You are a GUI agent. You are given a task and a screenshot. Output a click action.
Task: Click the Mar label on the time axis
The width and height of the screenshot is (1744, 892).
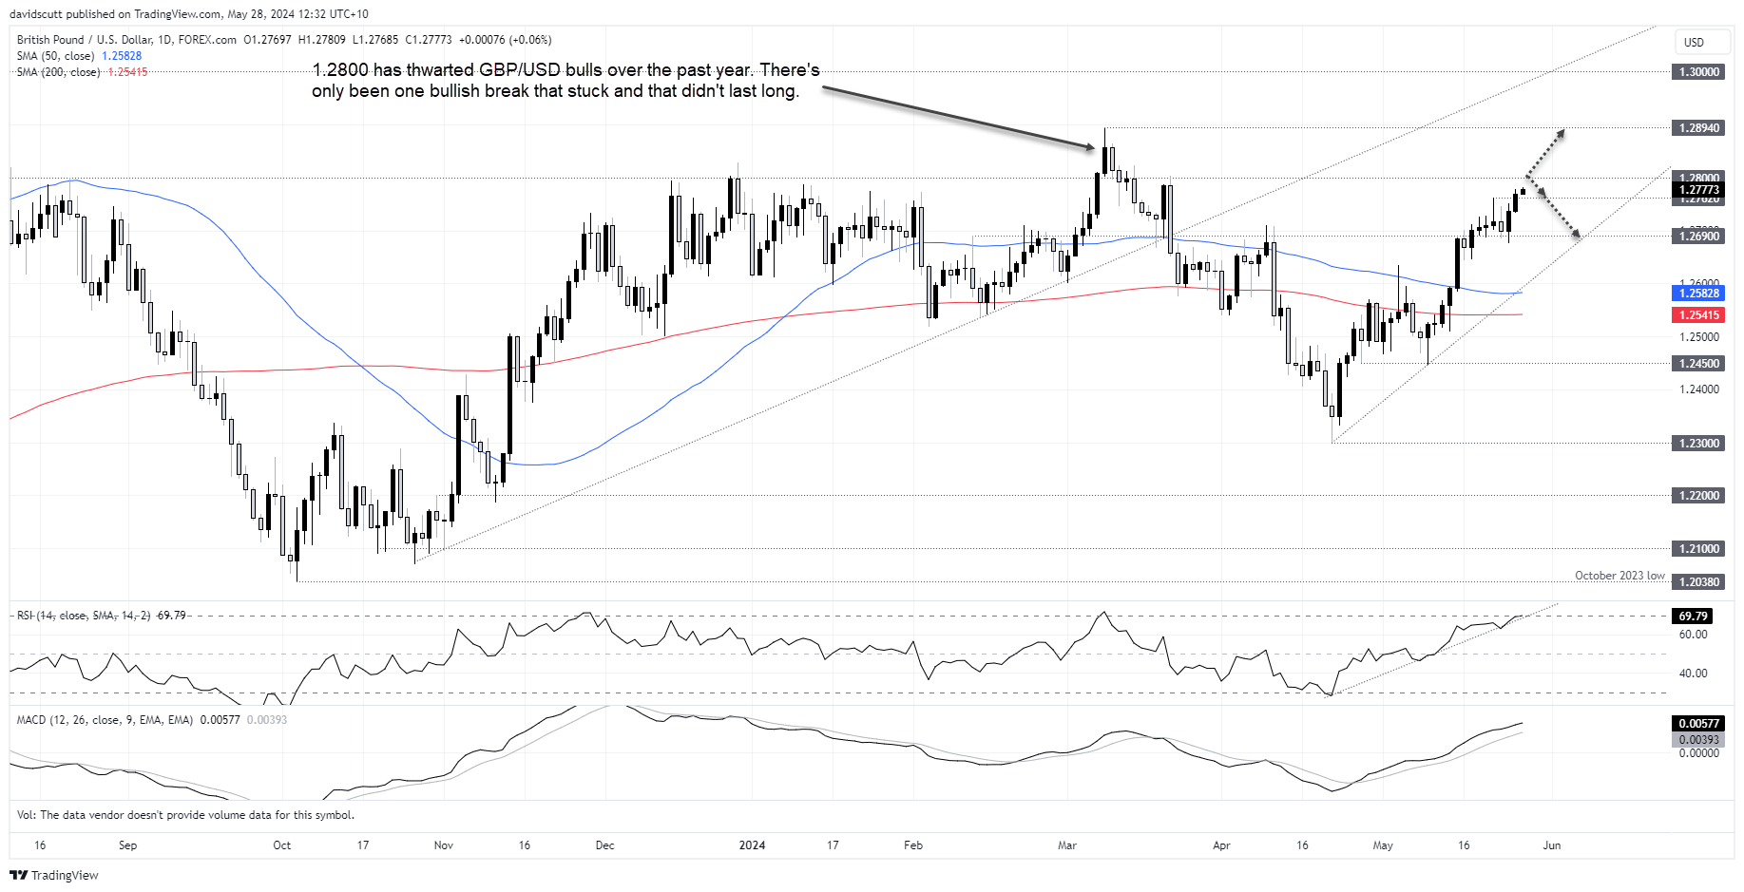[x=1067, y=845]
